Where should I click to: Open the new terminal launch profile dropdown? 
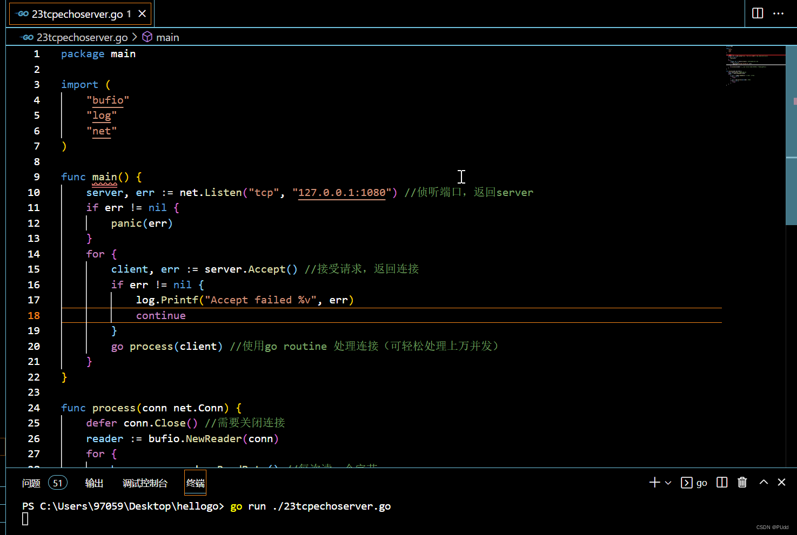click(668, 483)
